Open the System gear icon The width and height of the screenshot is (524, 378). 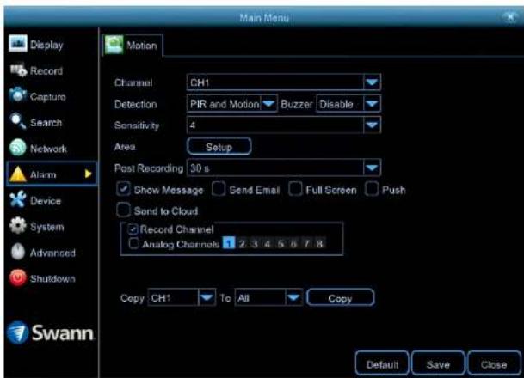(18, 226)
